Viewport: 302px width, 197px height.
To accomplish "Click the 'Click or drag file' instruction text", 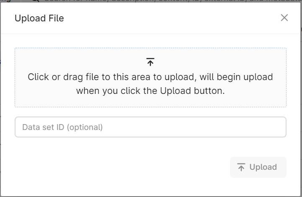I will click(150, 77).
